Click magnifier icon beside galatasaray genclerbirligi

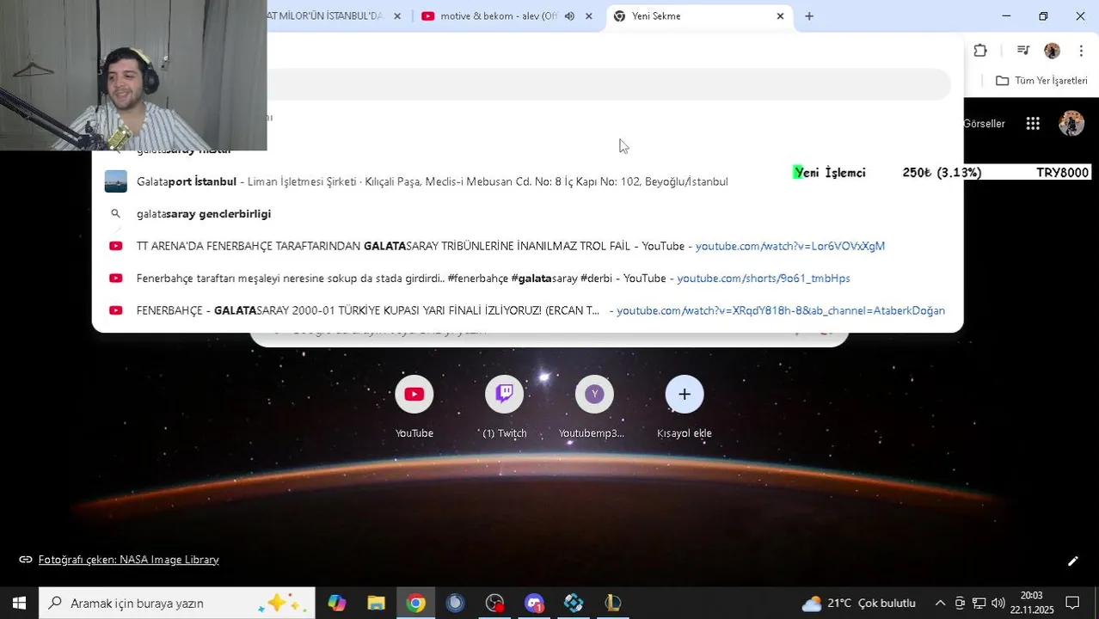(x=116, y=214)
